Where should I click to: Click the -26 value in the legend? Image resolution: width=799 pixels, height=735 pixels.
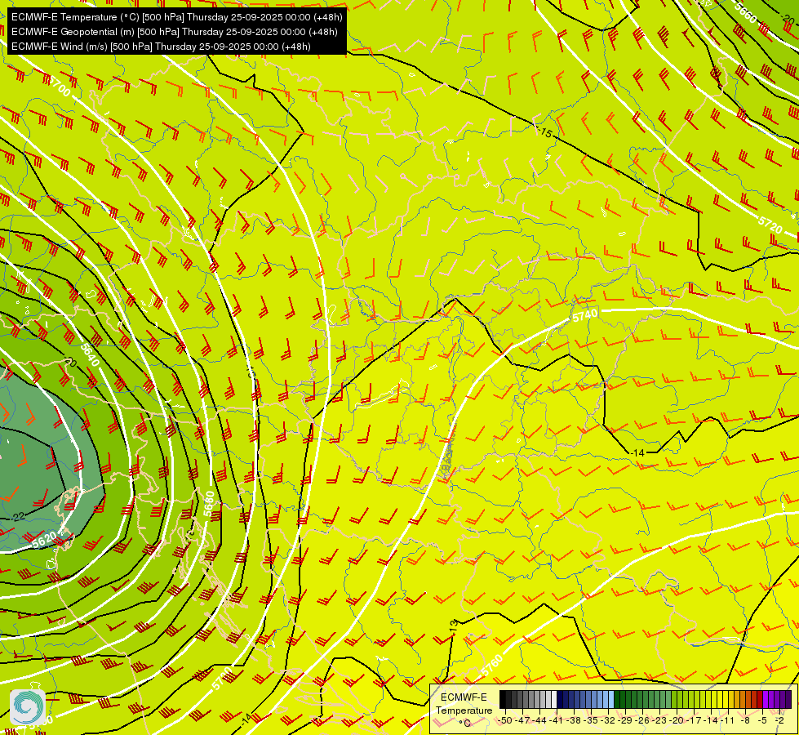642,720
